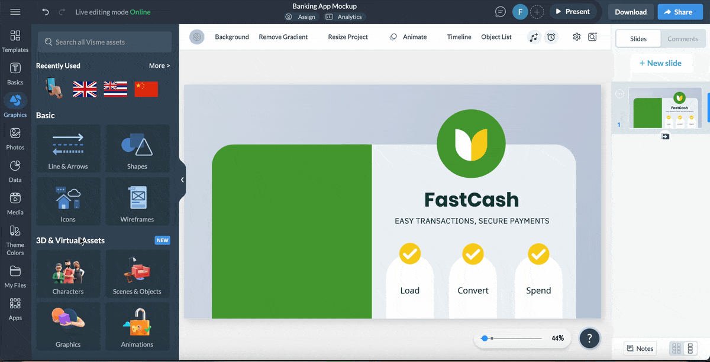Image resolution: width=710 pixels, height=362 pixels.
Task: Switch to list view of slides
Action: pos(690,348)
